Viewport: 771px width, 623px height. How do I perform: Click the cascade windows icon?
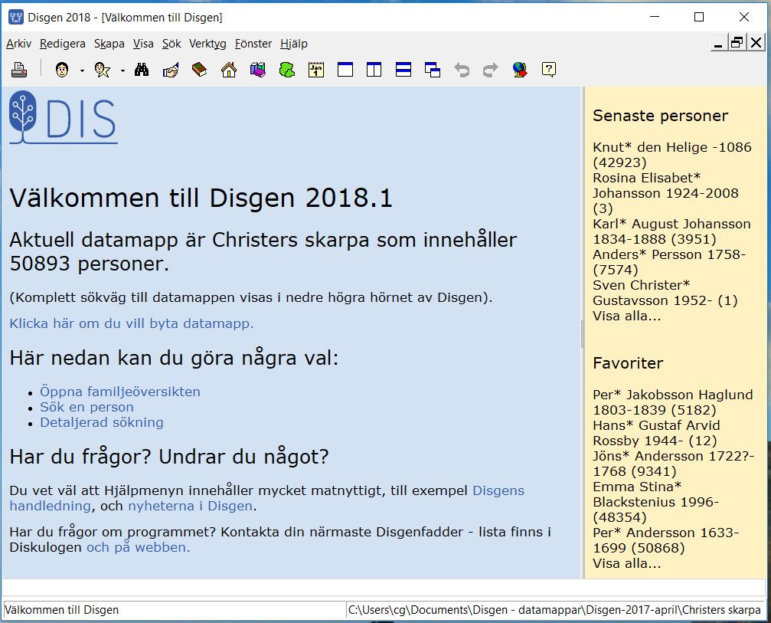433,70
